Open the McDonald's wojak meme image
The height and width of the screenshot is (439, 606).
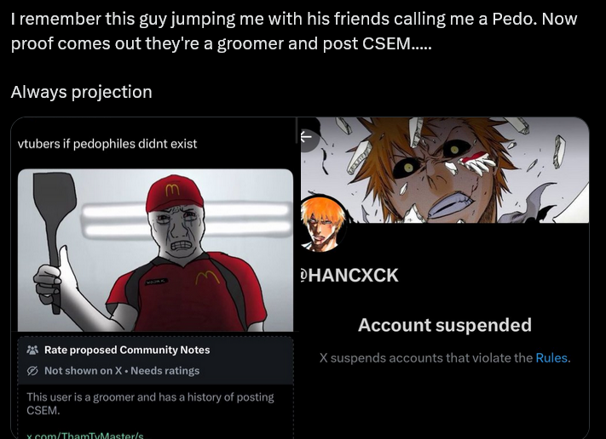coord(155,250)
